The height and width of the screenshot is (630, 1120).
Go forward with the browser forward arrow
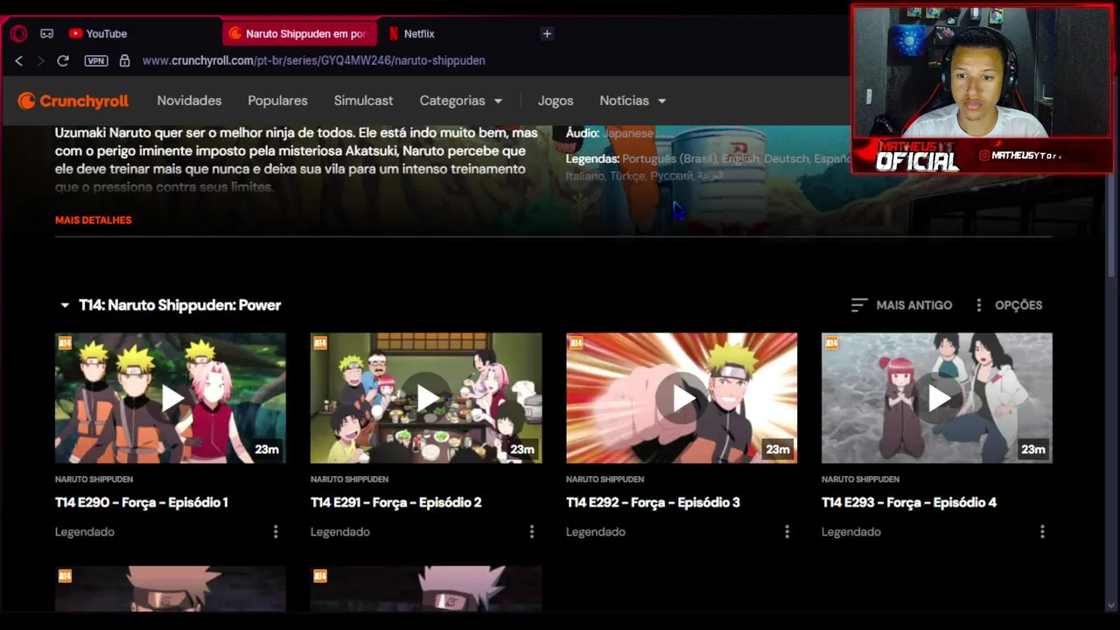[40, 60]
